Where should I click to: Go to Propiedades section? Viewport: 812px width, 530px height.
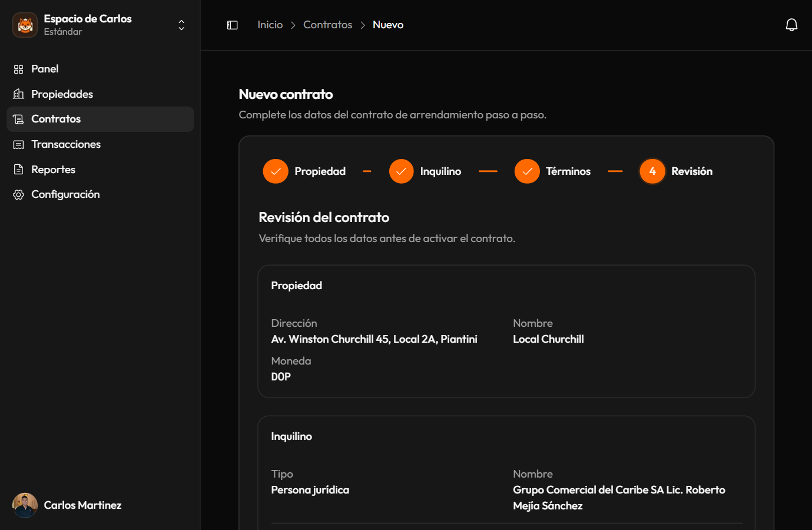(100, 94)
